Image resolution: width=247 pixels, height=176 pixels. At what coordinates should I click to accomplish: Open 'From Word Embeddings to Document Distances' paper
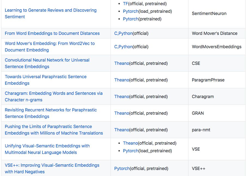(x=52, y=34)
